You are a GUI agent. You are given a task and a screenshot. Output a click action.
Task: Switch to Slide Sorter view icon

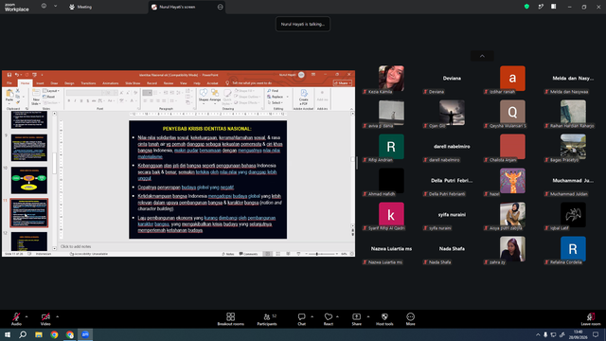tap(277, 254)
